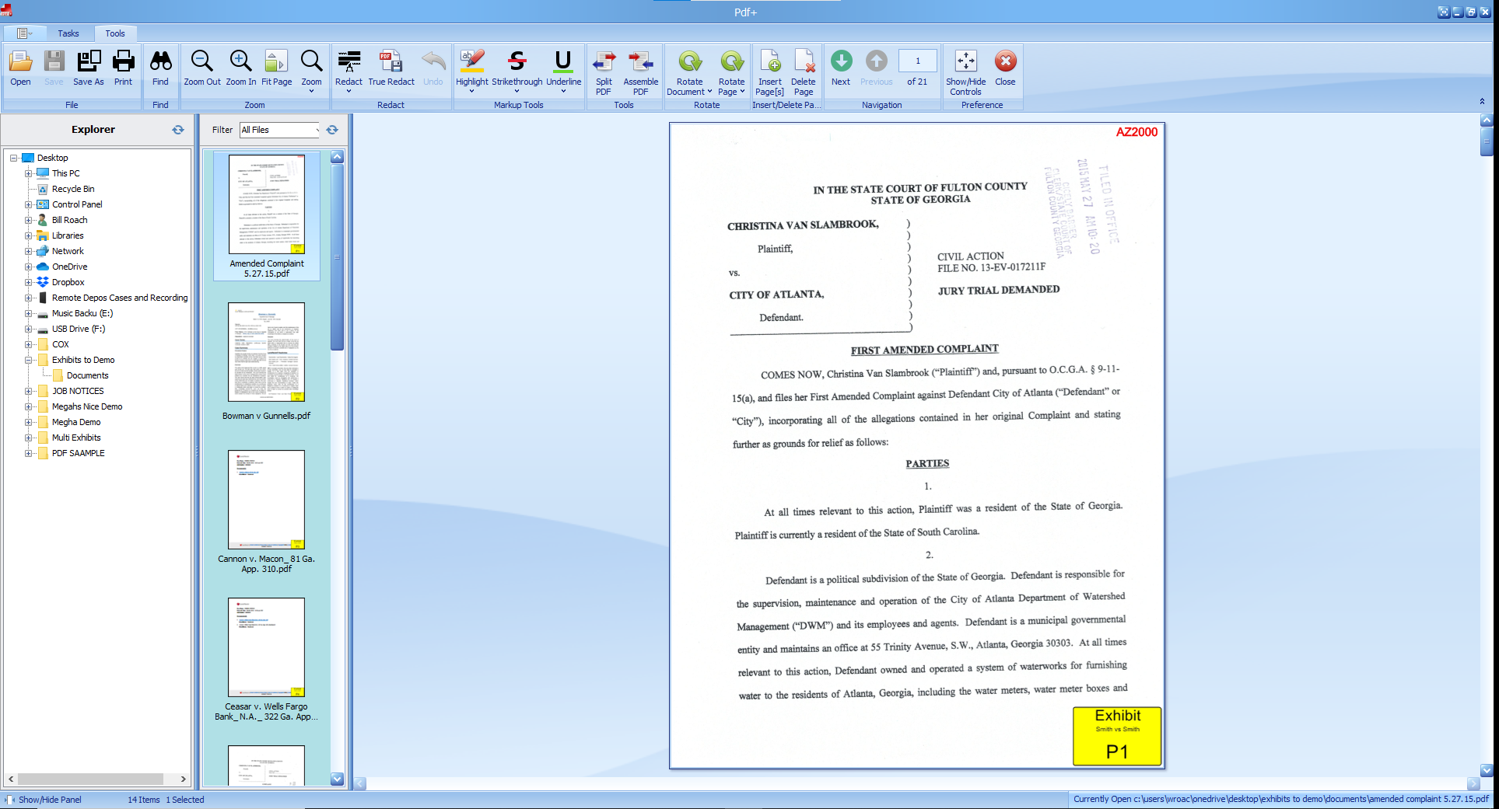1499x809 pixels.
Task: Click scroll-down arrow of thumbnail list
Action: pyautogui.click(x=337, y=779)
